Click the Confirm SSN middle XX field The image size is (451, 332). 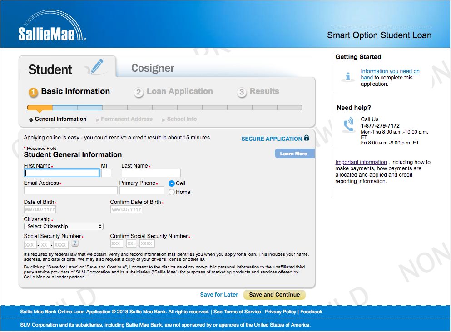point(131,243)
